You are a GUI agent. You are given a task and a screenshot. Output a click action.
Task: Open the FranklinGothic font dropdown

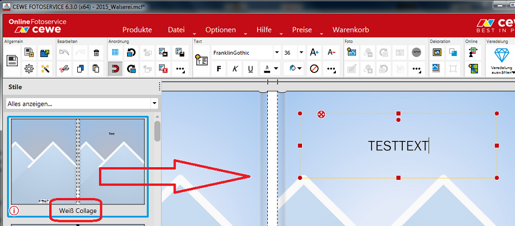277,53
